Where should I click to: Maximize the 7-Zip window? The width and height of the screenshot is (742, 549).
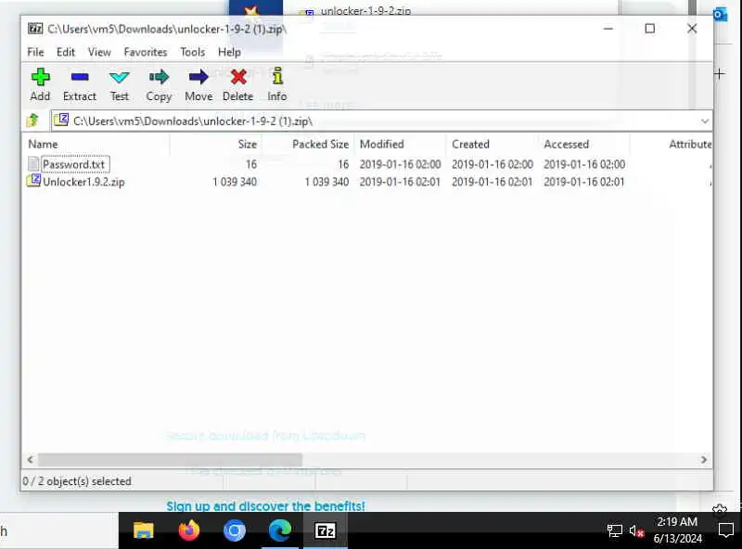click(650, 29)
